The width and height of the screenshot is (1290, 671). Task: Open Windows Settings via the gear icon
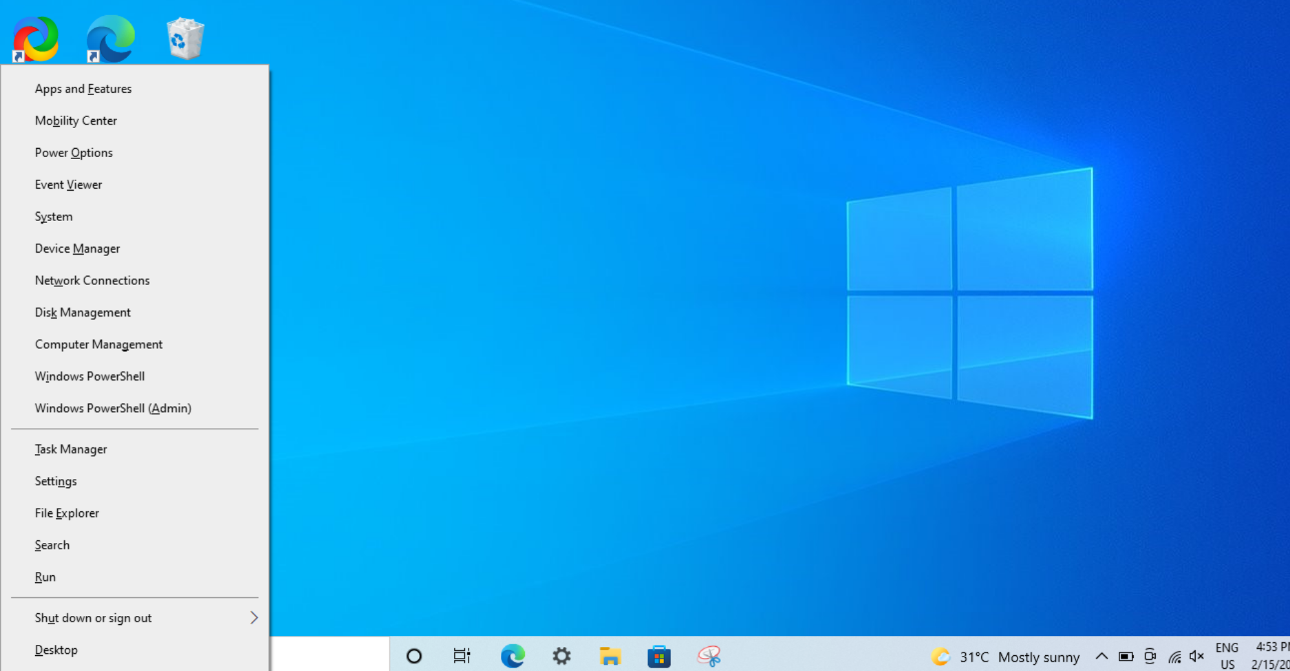[x=561, y=656]
